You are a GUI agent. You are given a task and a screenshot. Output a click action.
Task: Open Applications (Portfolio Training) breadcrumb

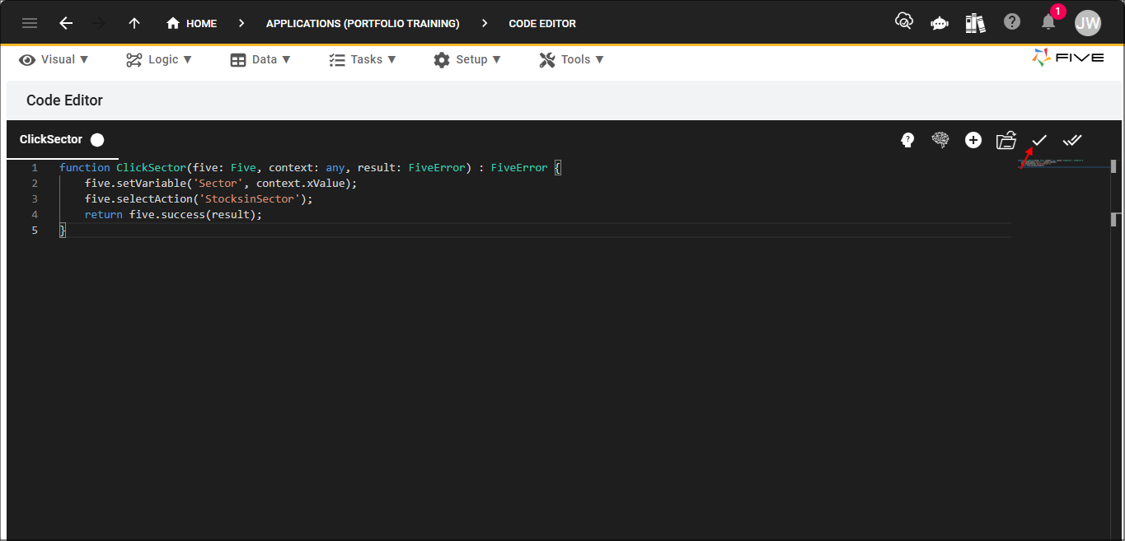[x=363, y=23]
